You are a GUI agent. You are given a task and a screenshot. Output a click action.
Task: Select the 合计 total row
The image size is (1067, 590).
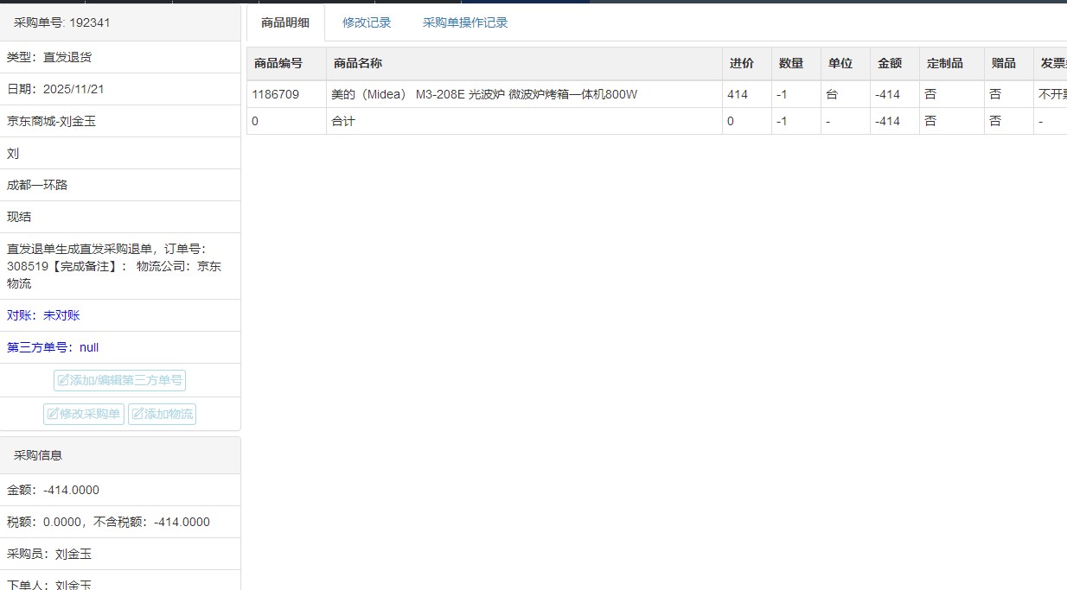click(x=343, y=121)
